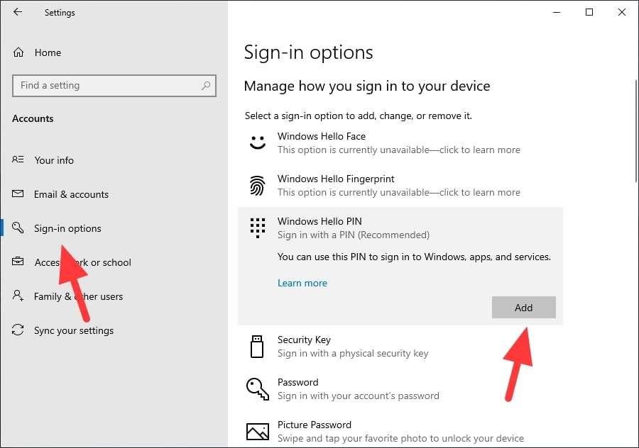The height and width of the screenshot is (448, 639).
Task: Click the search magnifier in Find a setting
Action: pos(206,85)
